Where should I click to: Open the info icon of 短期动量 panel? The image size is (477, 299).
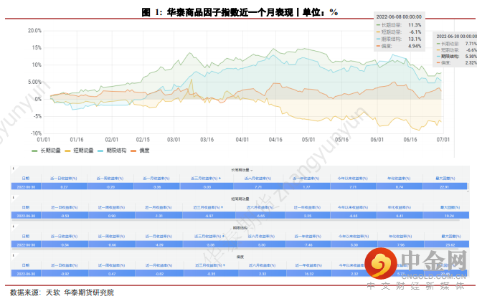[x=14, y=197]
